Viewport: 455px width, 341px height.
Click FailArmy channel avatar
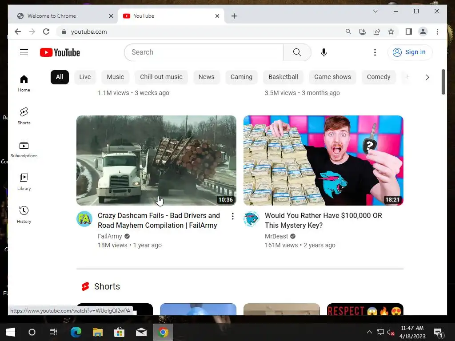click(x=84, y=219)
